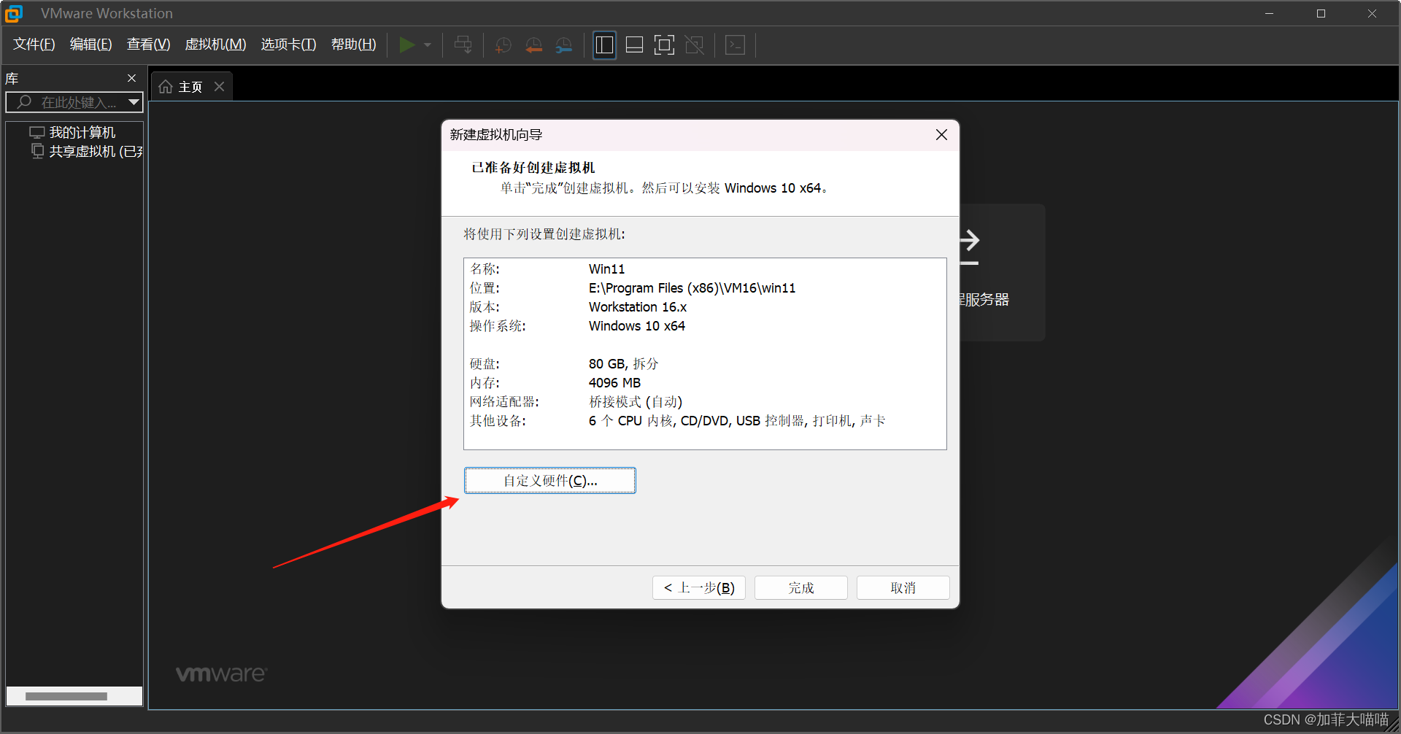Open the power options dropdown arrow
The width and height of the screenshot is (1401, 734).
coord(428,45)
